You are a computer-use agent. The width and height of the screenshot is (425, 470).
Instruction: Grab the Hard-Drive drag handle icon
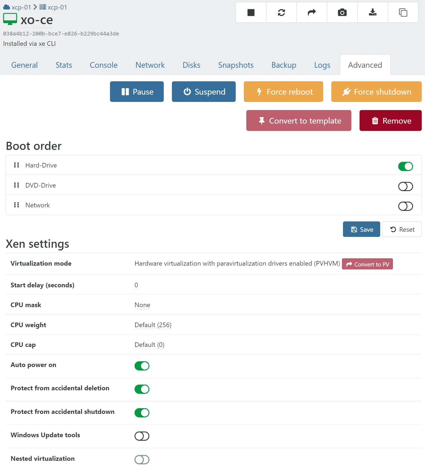17,165
